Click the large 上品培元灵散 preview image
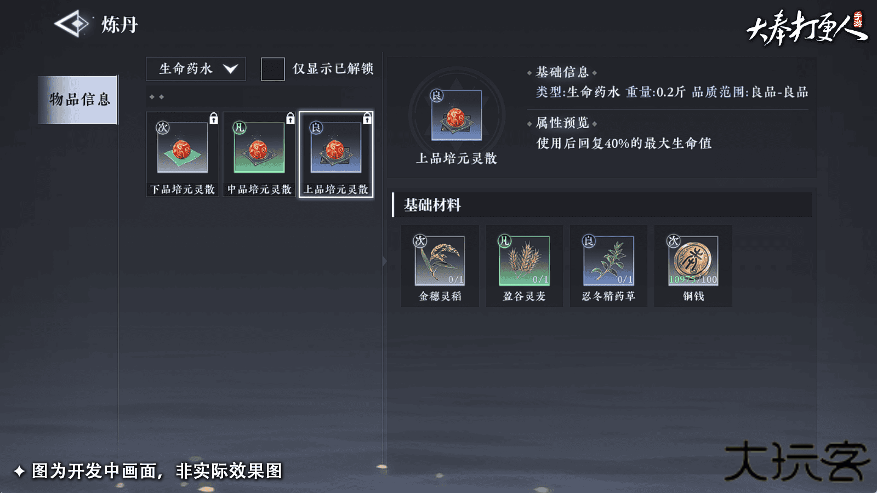Image resolution: width=877 pixels, height=493 pixels. pos(457,116)
